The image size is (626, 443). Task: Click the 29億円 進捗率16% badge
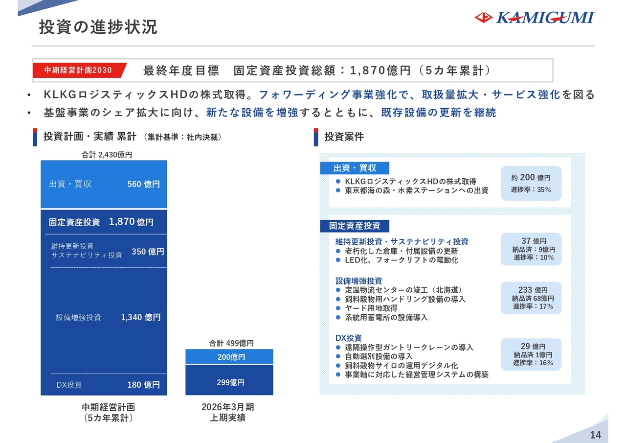click(x=531, y=354)
